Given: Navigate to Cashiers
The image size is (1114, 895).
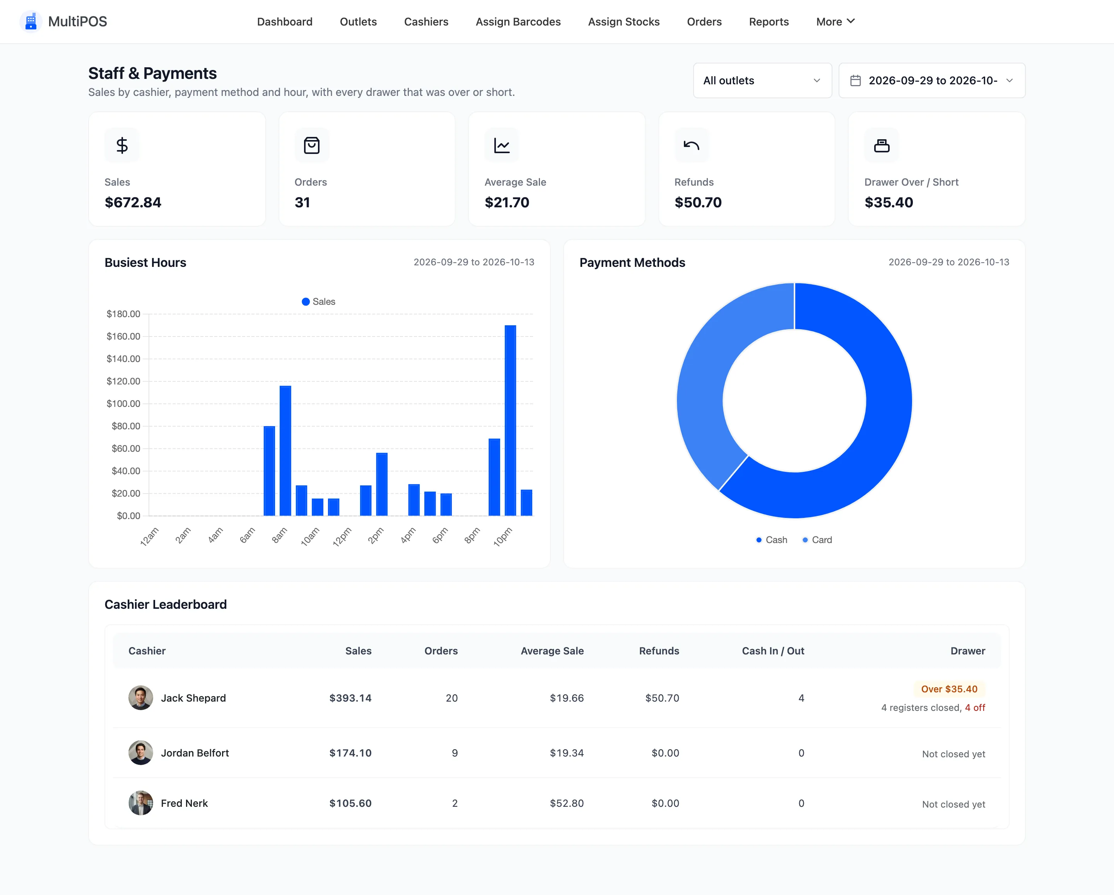Looking at the screenshot, I should pos(426,22).
